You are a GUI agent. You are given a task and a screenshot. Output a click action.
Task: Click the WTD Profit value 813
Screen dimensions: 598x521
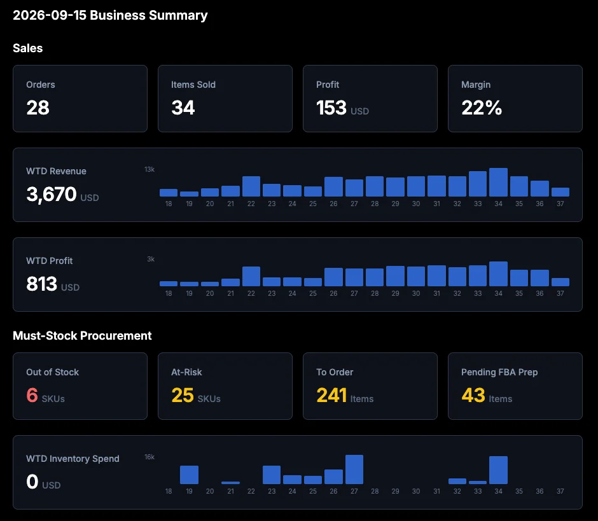click(41, 284)
